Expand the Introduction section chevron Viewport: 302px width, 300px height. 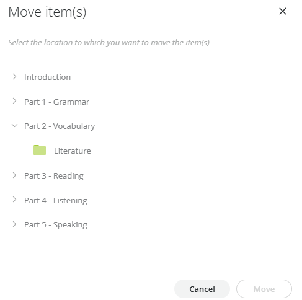[x=14, y=77]
